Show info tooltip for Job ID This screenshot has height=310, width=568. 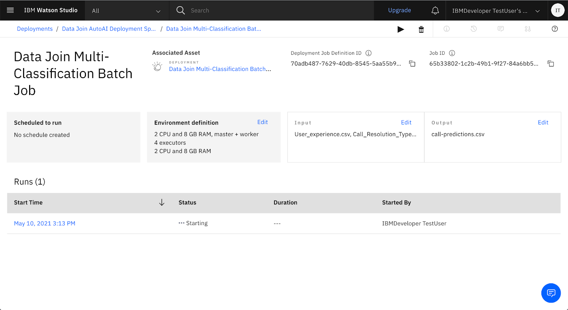452,53
